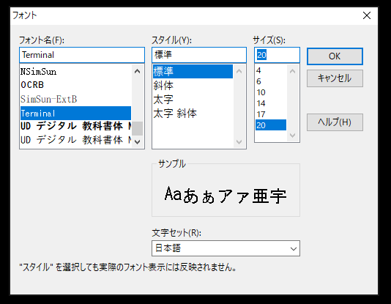Choose 標準 style in list

pos(193,72)
